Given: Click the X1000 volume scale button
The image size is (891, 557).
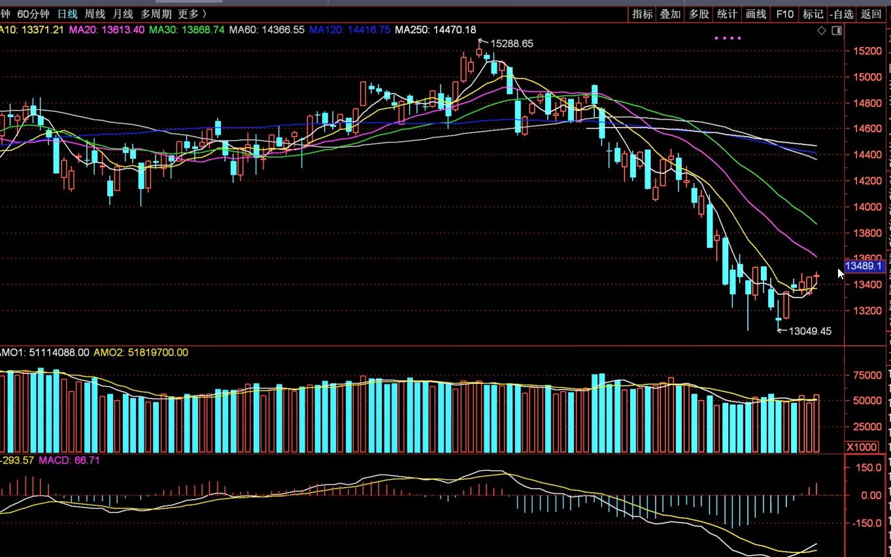Looking at the screenshot, I should tap(862, 447).
